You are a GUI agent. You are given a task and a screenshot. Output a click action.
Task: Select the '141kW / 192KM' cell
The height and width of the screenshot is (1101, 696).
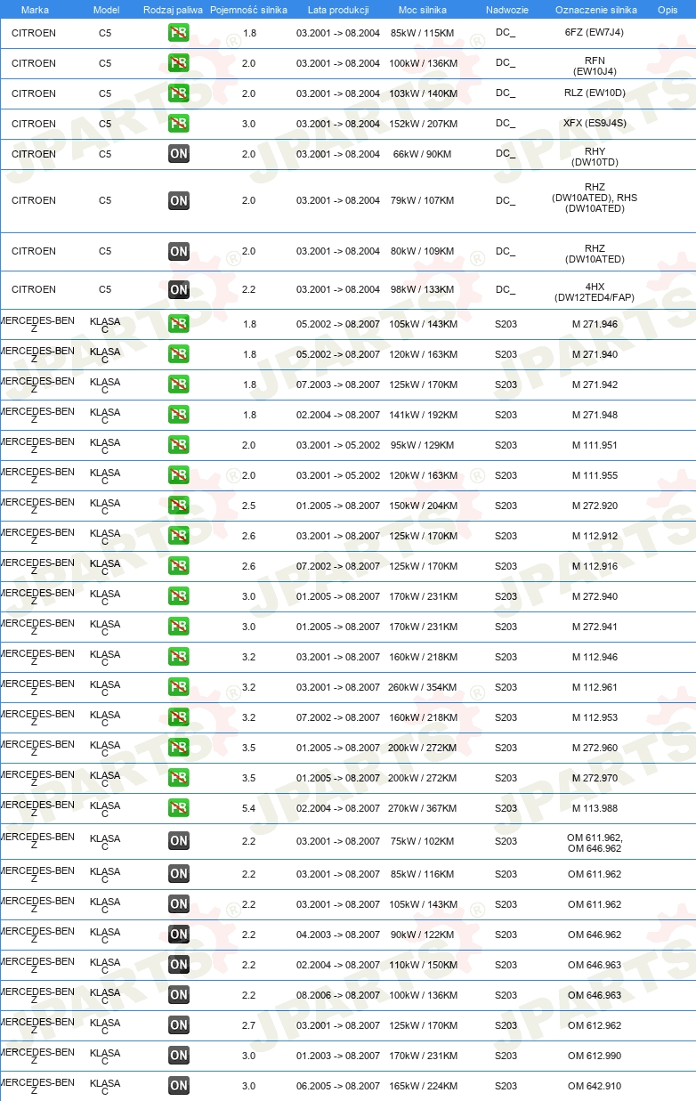tap(423, 415)
